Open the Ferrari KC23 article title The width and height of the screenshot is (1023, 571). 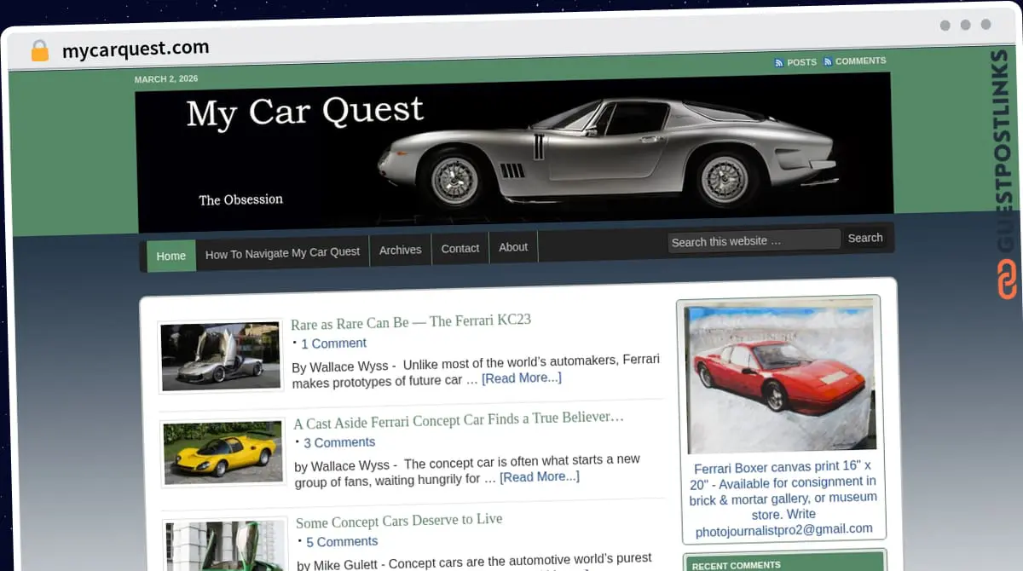pyautogui.click(x=410, y=322)
